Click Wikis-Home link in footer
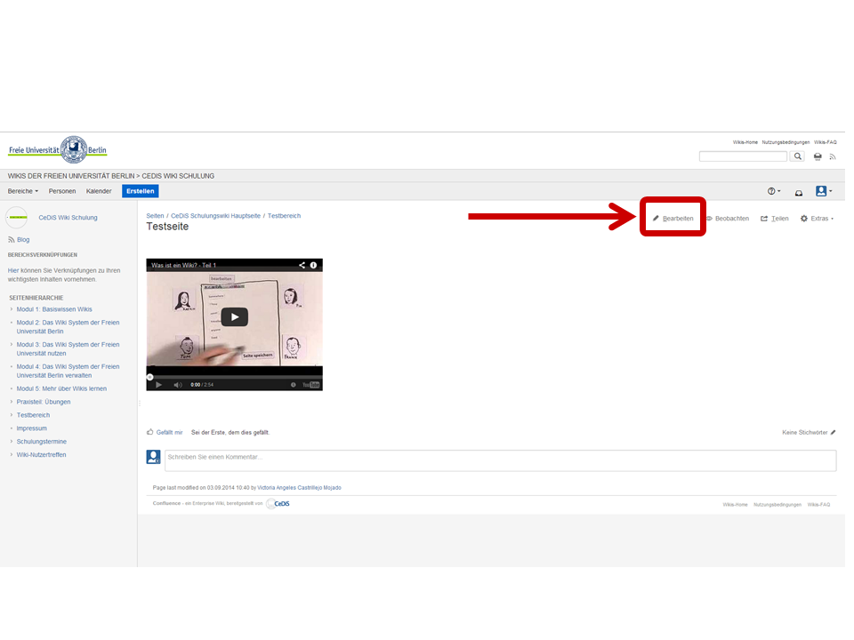 735,505
